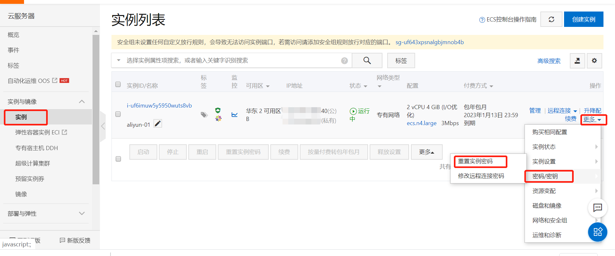Open the 密码/密钥 submenu
The height and width of the screenshot is (256, 615).
562,176
